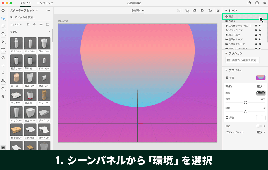Unlock the 階段グループ folder
The width and height of the screenshot is (268, 170).
[256, 39]
